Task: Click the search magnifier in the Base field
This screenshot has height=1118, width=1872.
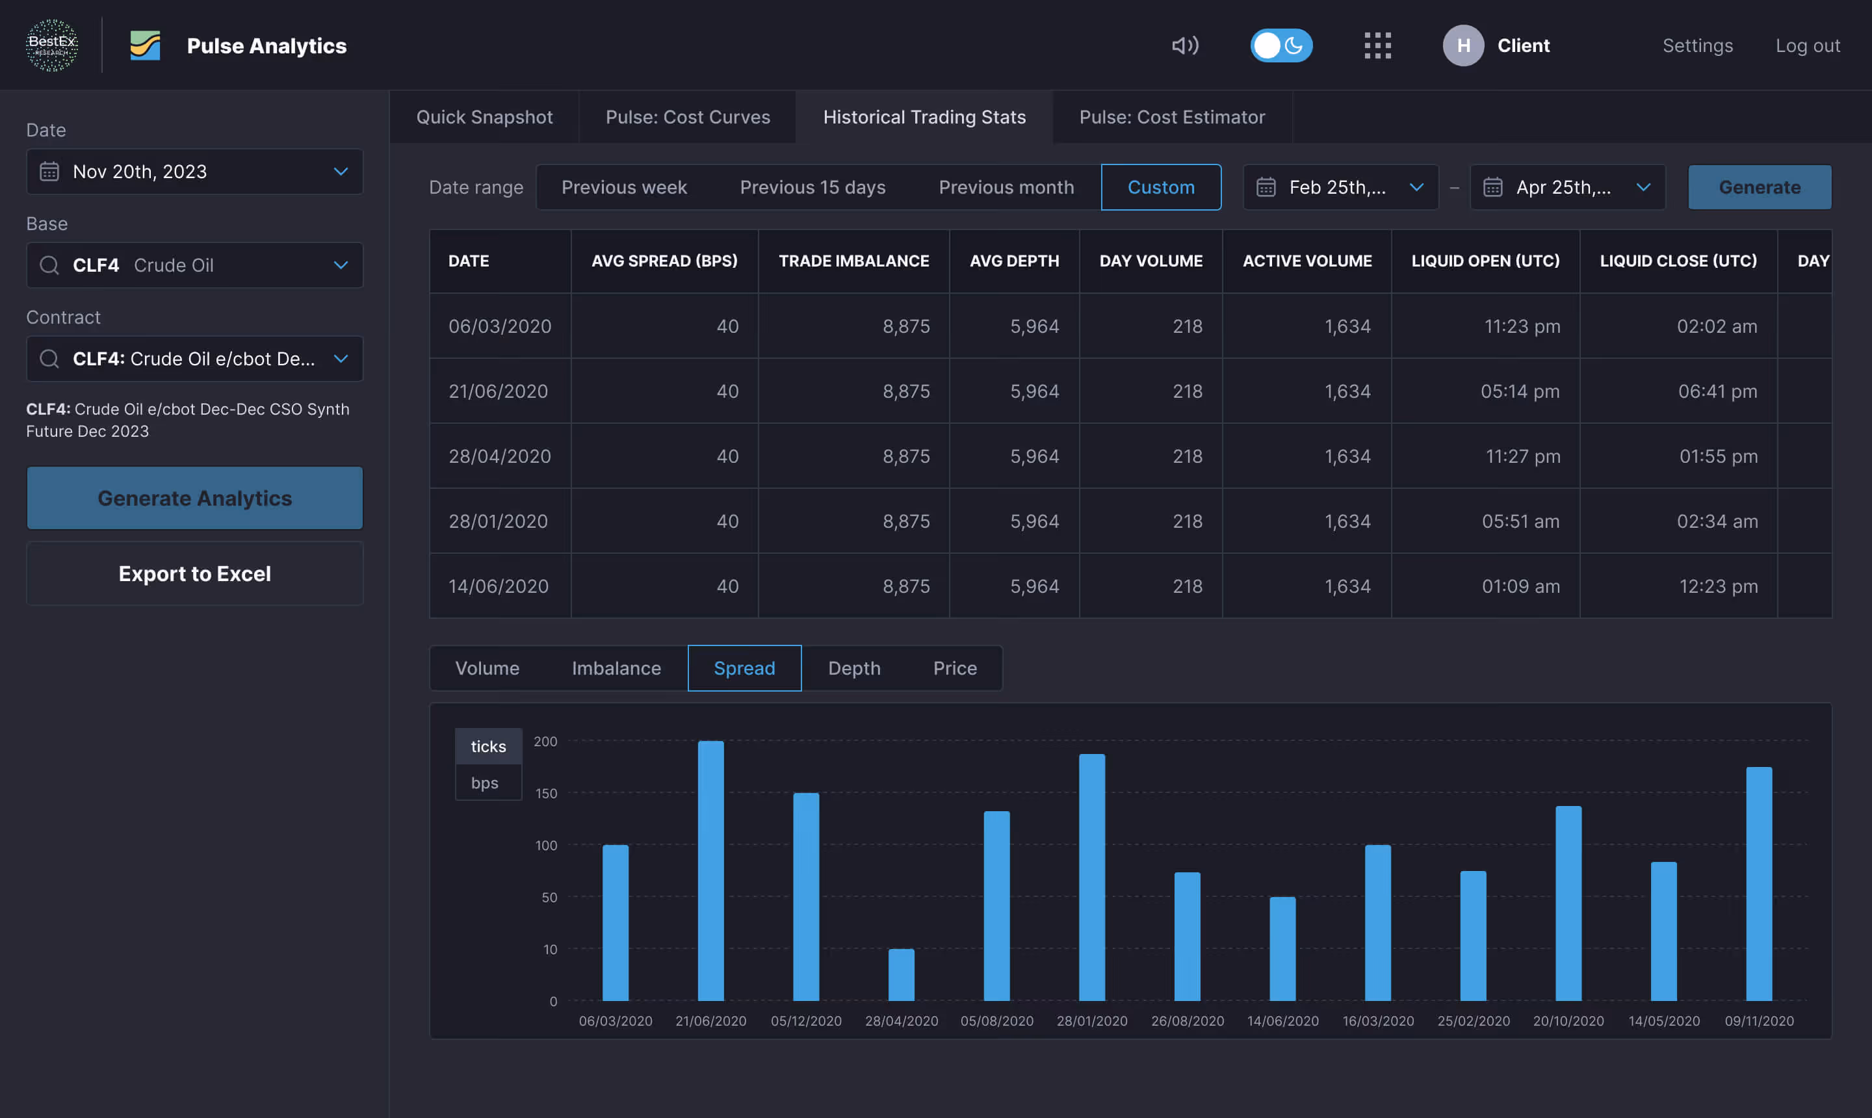Action: pyautogui.click(x=49, y=265)
